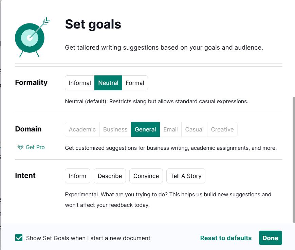The width and height of the screenshot is (295, 250).
Task: Click Reset to defaults
Action: click(x=226, y=238)
